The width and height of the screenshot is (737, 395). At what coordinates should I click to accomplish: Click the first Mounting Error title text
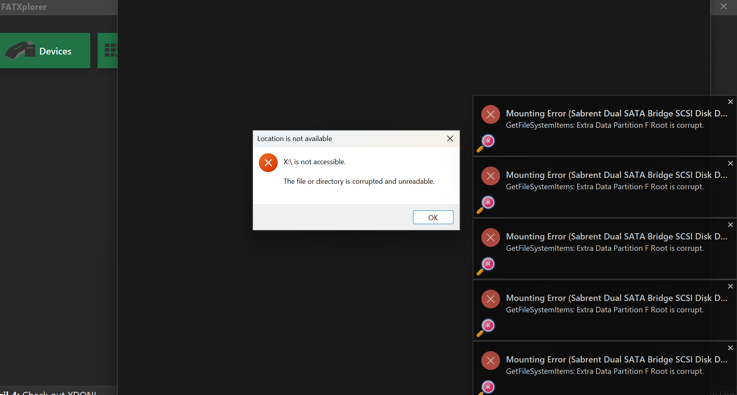[x=617, y=113]
